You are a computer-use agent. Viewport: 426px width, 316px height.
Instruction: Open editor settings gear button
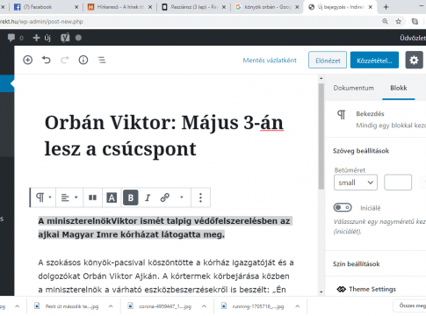[414, 60]
